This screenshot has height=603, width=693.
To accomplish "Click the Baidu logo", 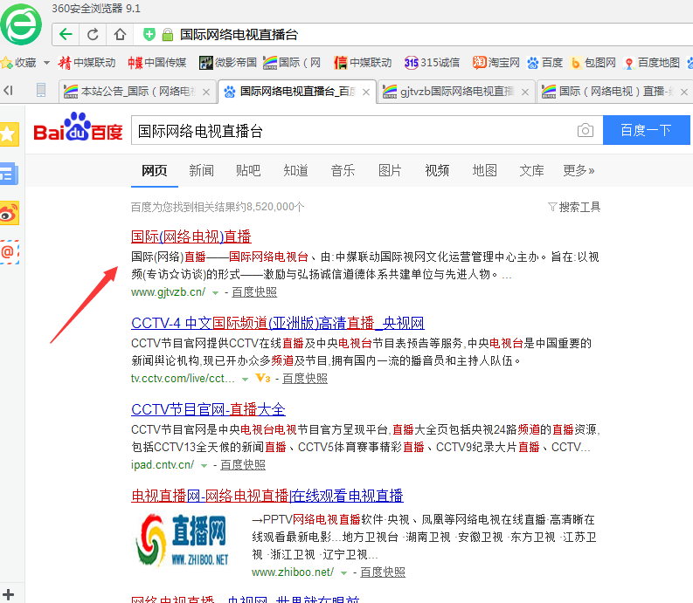I will click(x=78, y=127).
